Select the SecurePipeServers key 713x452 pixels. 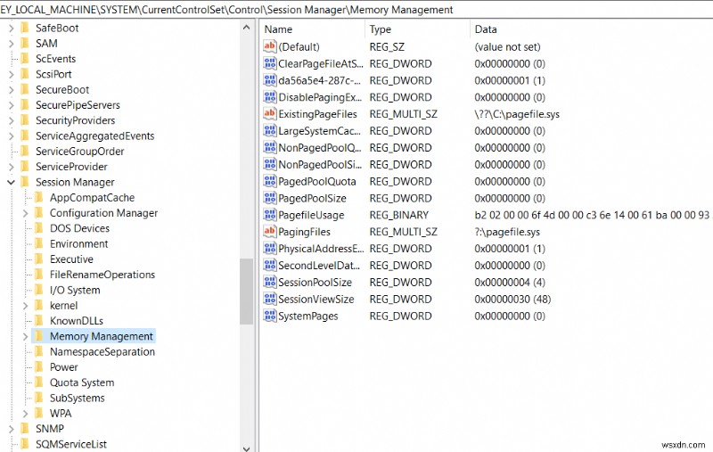tap(78, 105)
